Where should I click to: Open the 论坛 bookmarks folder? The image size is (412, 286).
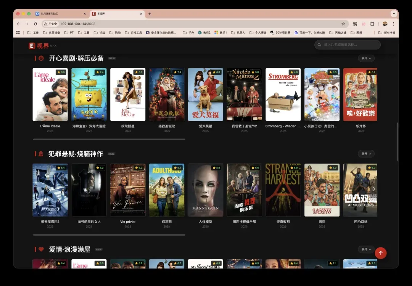click(100, 32)
